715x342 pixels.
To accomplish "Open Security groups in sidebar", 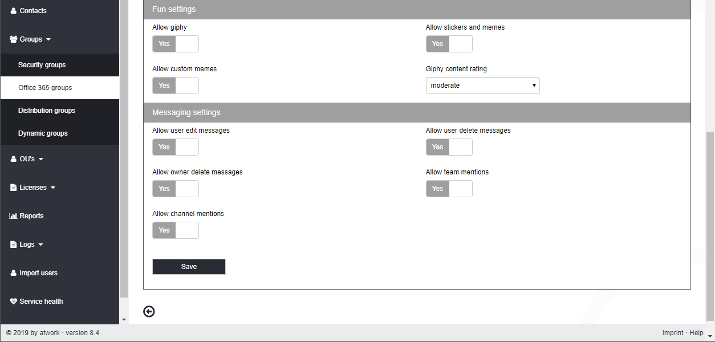I will [x=59, y=65].
